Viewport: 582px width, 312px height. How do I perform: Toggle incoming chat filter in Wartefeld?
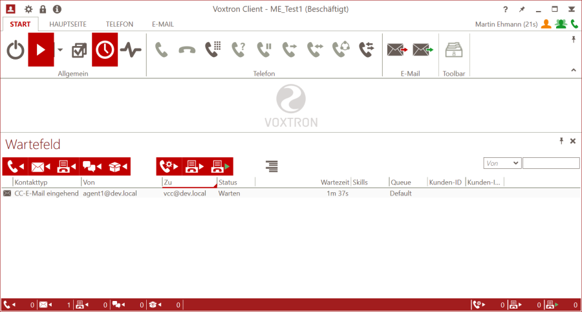92,166
